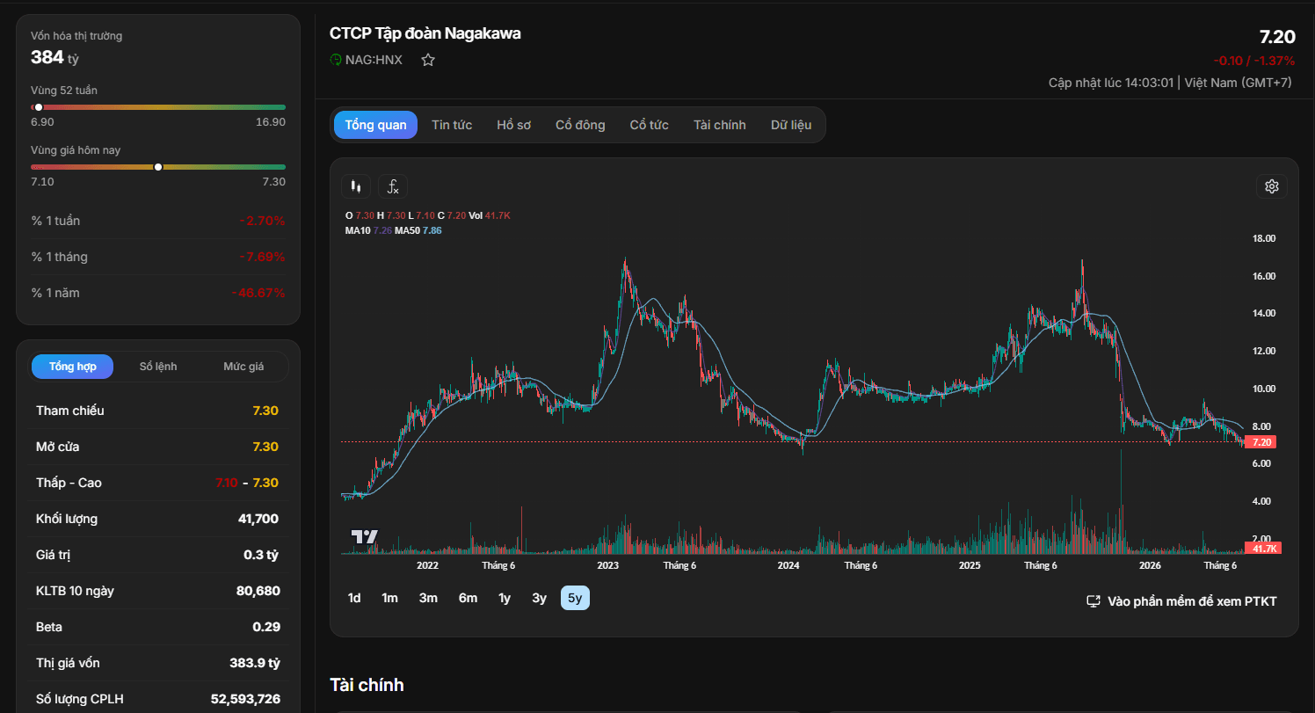Click the Giá trị value 0.3 tỷ
The width and height of the screenshot is (1315, 713).
[261, 555]
